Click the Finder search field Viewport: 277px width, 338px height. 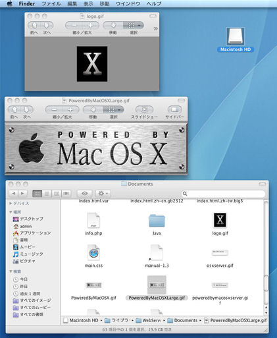(x=223, y=194)
